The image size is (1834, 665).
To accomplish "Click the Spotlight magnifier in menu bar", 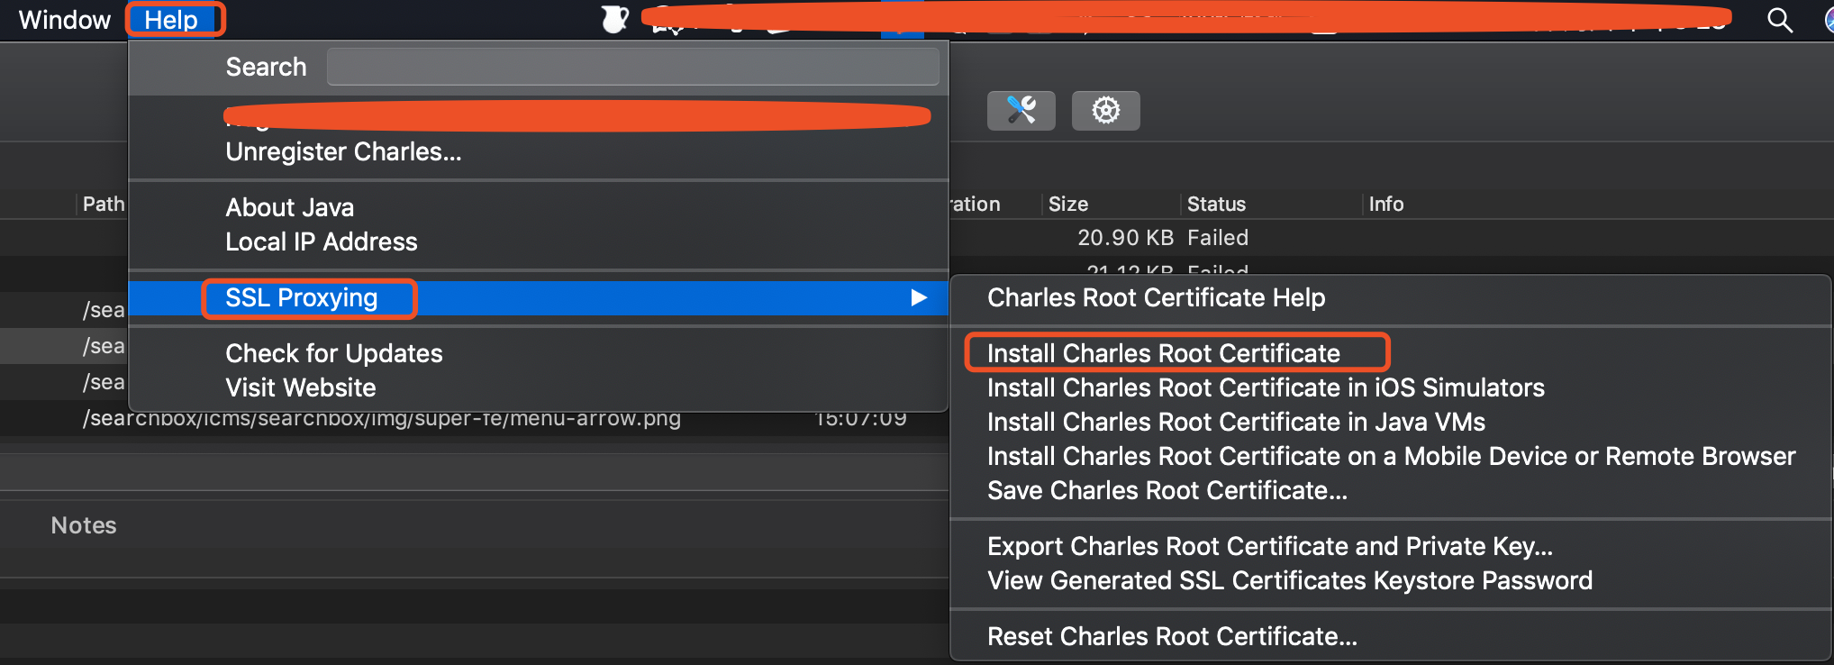I will point(1779,20).
